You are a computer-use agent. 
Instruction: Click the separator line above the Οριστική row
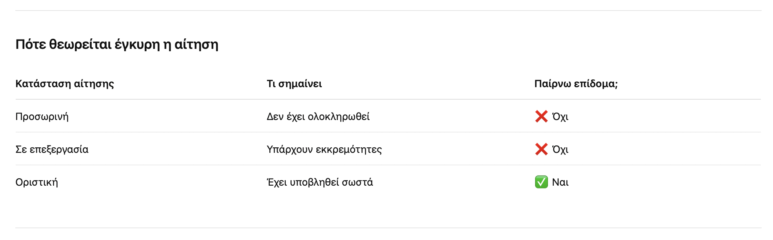pyautogui.click(x=388, y=165)
